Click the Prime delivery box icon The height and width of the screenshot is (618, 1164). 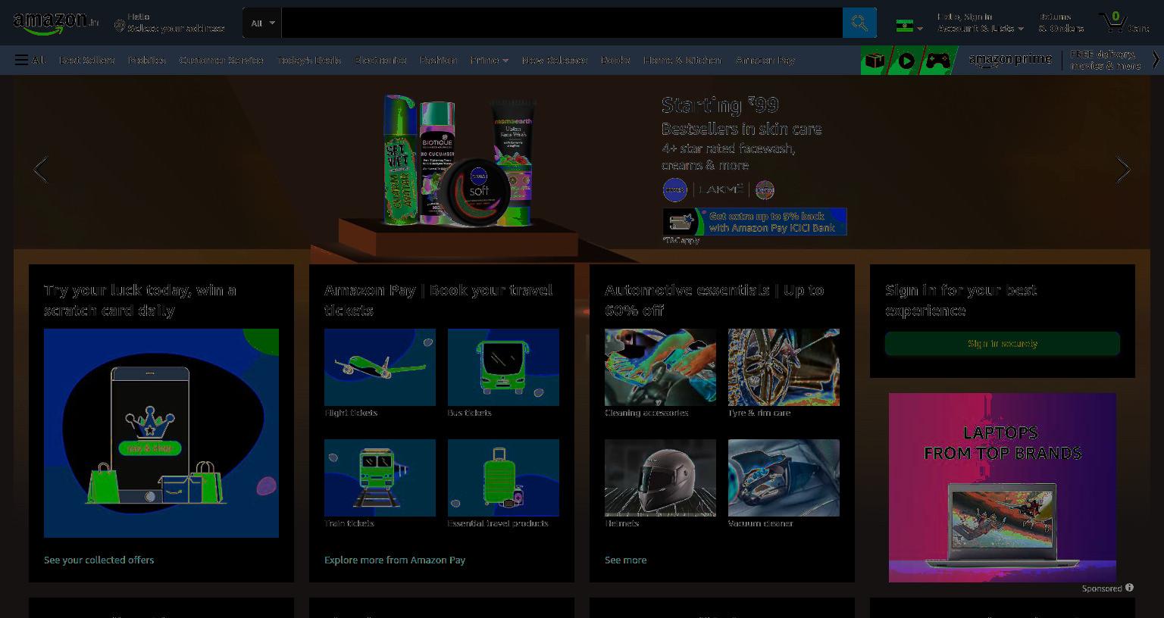pos(875,61)
